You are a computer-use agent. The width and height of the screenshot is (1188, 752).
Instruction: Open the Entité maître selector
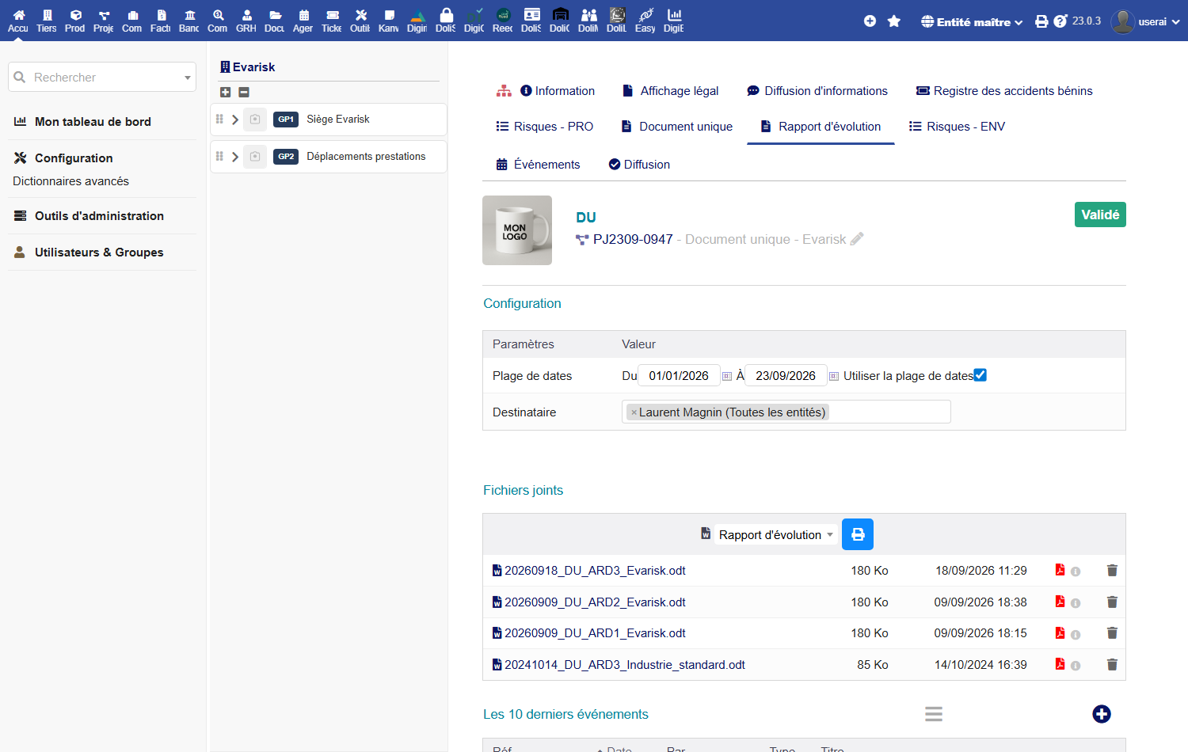coord(972,21)
